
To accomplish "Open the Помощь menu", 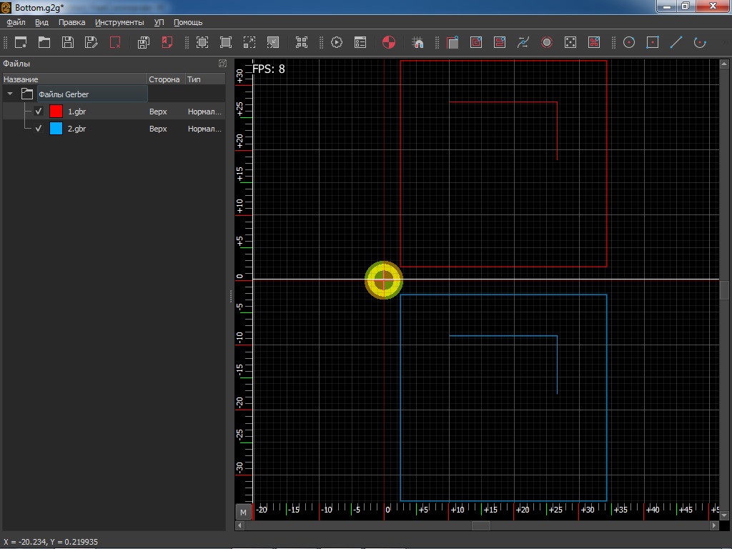I will point(188,22).
